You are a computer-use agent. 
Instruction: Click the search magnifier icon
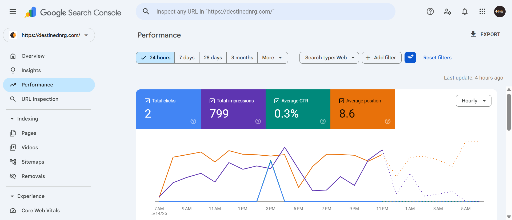146,11
